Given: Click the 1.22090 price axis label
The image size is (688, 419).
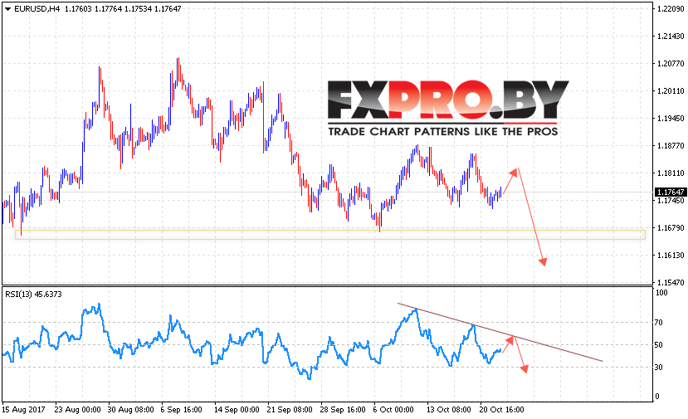Looking at the screenshot, I should (x=671, y=9).
